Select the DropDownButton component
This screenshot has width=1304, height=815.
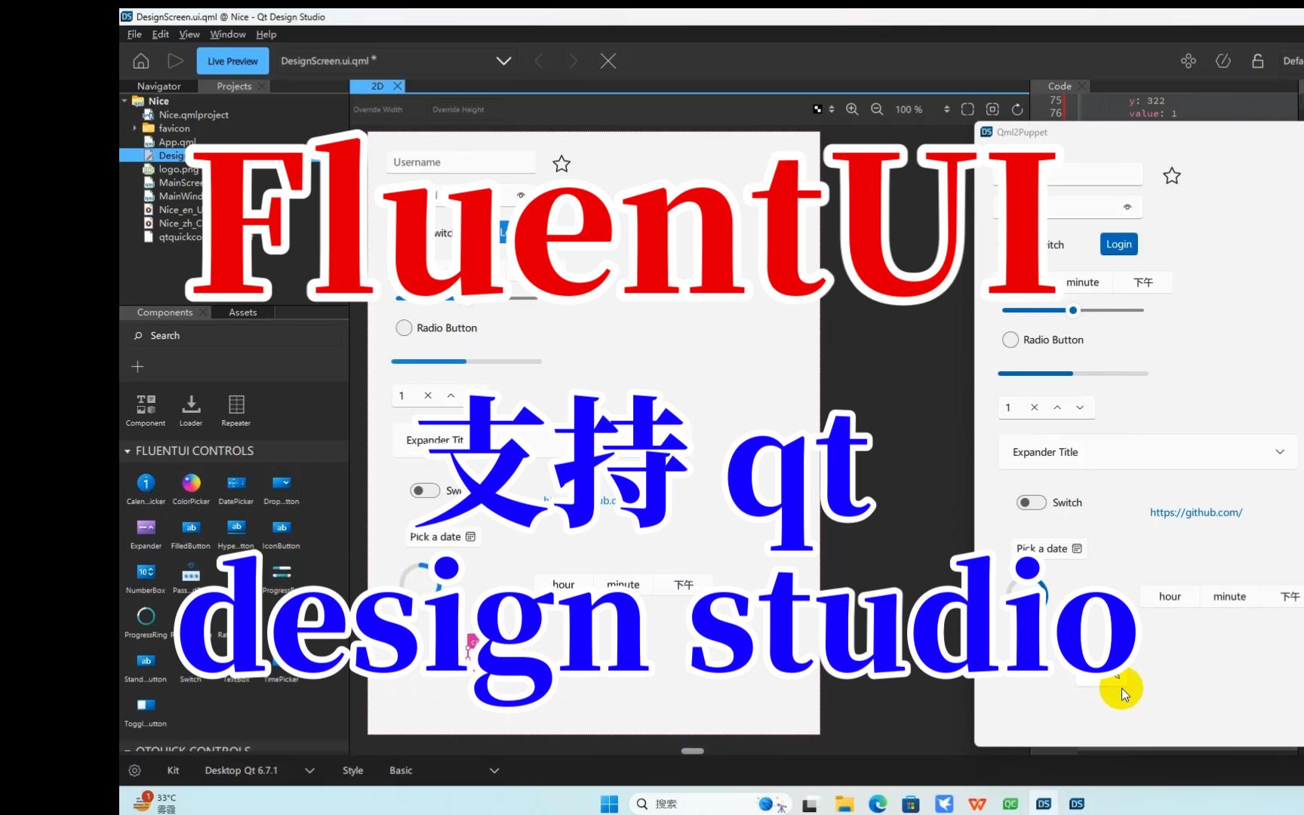coord(281,489)
